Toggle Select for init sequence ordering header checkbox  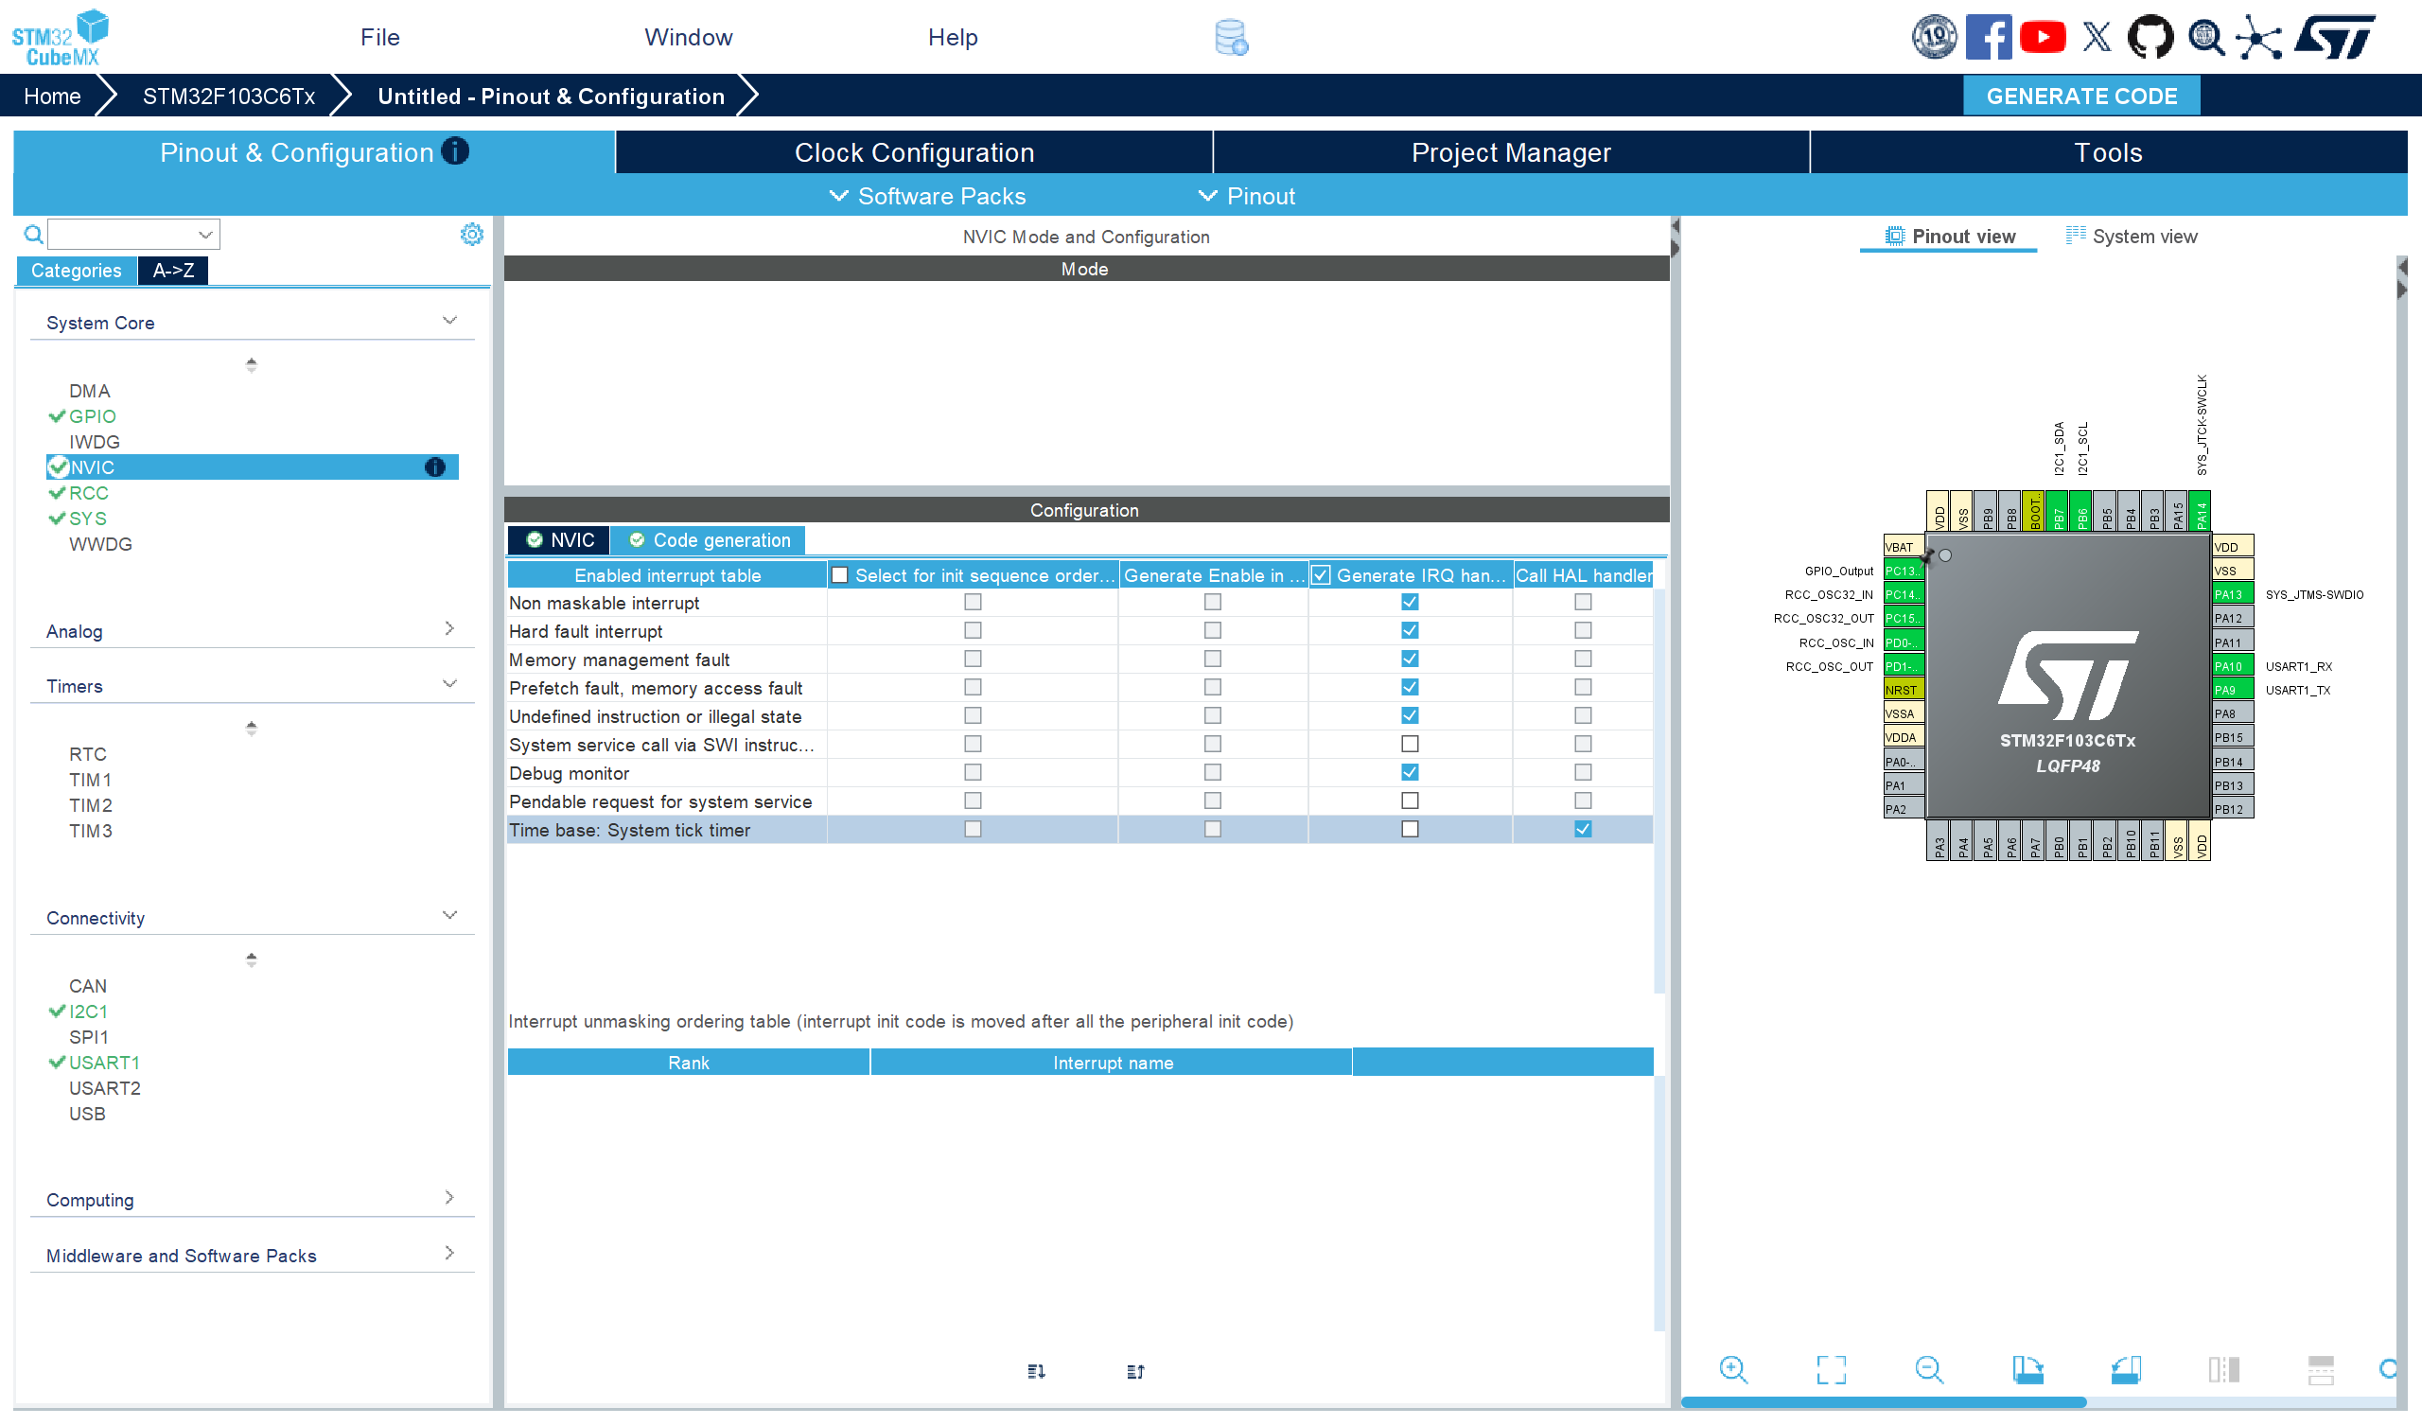pos(839,575)
